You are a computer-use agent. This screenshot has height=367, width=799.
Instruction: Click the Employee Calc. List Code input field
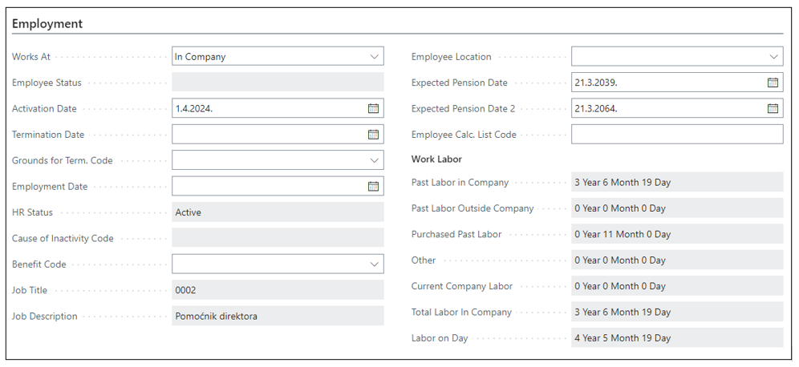pyautogui.click(x=676, y=135)
